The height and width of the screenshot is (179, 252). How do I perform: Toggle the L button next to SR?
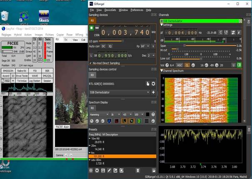coord(91,55)
